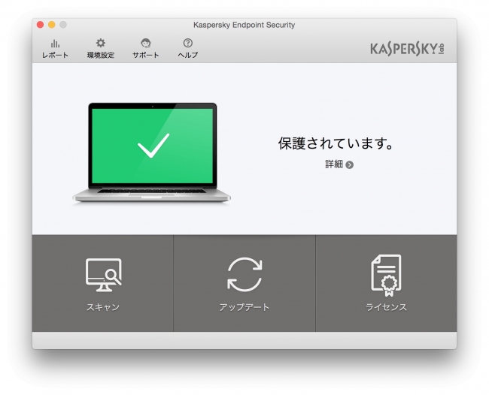Viewport: 489px width, 395px height.
Task: Minimize window with the yellow button
Action: point(52,25)
